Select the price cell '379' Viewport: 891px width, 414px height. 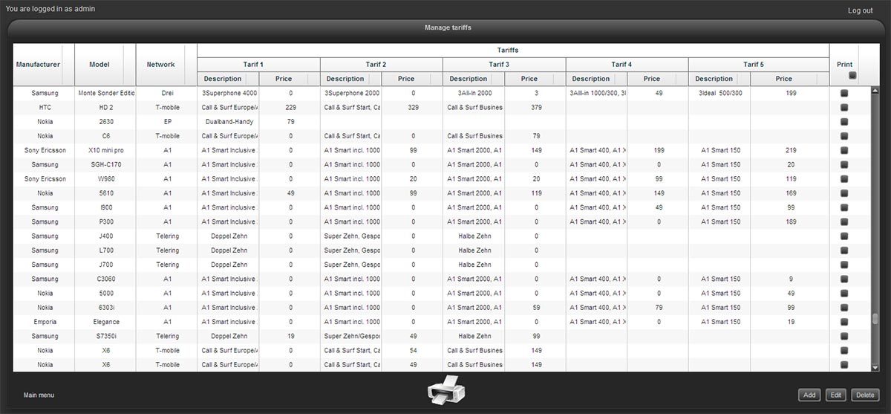[x=535, y=108]
